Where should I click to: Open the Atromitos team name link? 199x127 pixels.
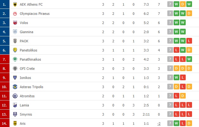(28, 96)
